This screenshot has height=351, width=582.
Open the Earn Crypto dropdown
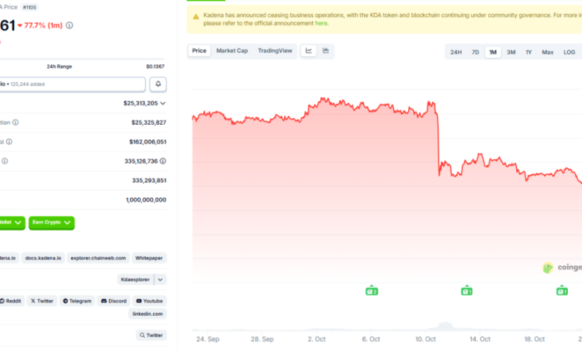click(x=51, y=223)
